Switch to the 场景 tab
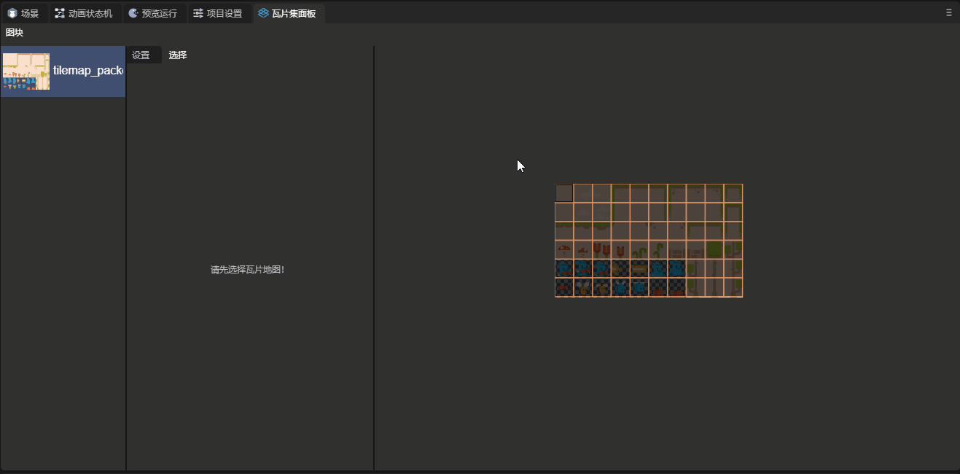The image size is (960, 474). pos(25,13)
